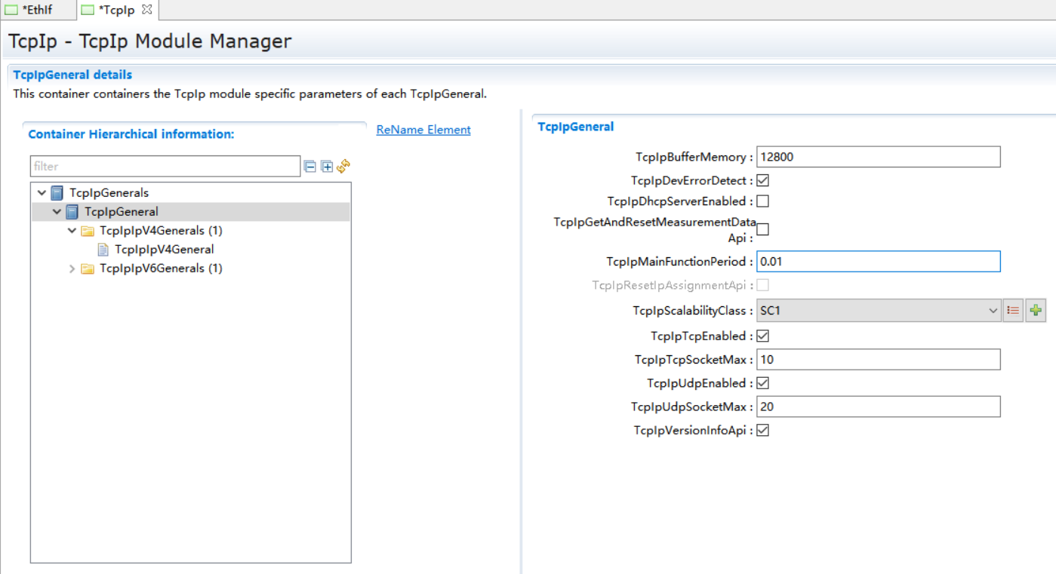The width and height of the screenshot is (1056, 574).
Task: Select the TcpIpIpV6Generals folder
Action: [x=160, y=269]
